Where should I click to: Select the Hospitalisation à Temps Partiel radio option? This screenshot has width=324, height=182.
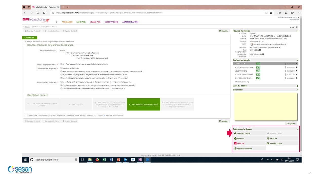[61, 88]
